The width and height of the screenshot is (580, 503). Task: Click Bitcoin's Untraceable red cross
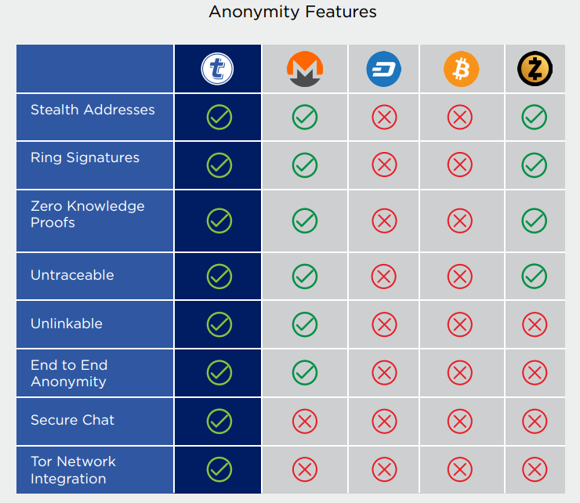point(460,277)
